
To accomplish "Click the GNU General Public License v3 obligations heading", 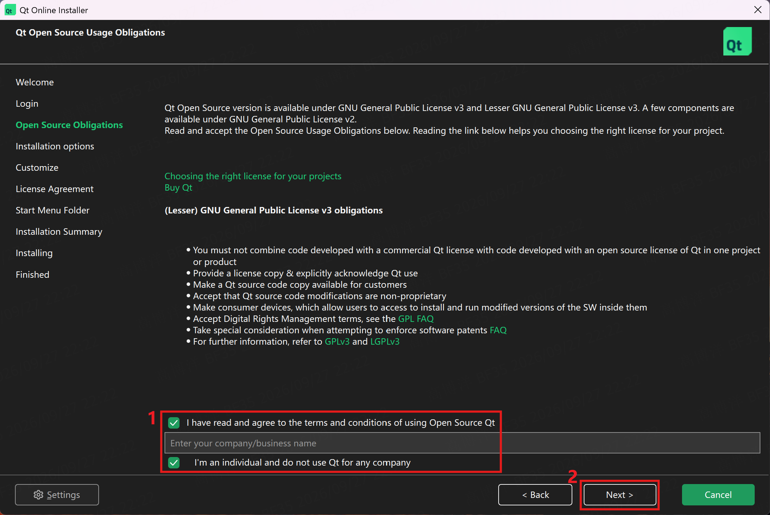I will click(274, 210).
